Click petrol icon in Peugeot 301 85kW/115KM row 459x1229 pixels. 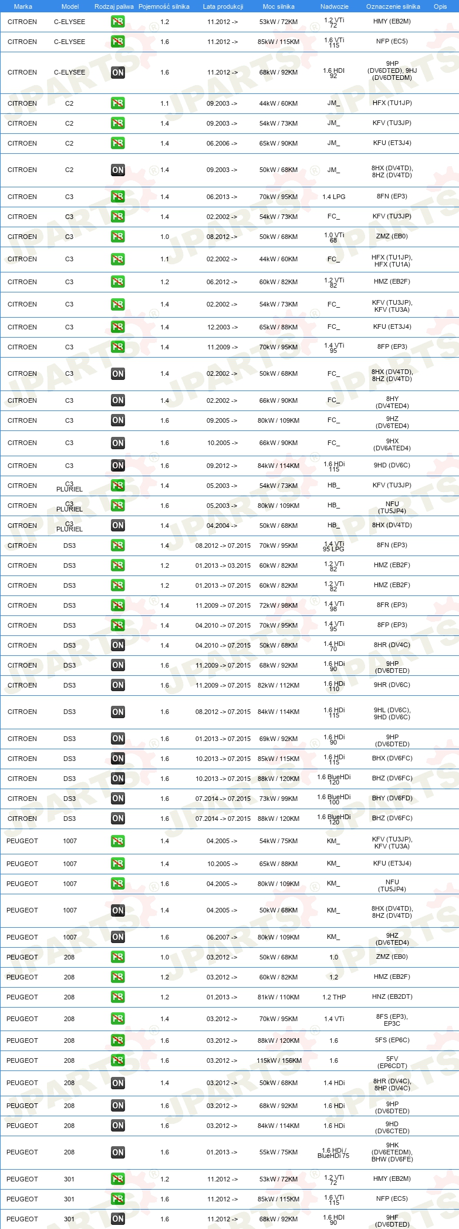pyautogui.click(x=118, y=1199)
